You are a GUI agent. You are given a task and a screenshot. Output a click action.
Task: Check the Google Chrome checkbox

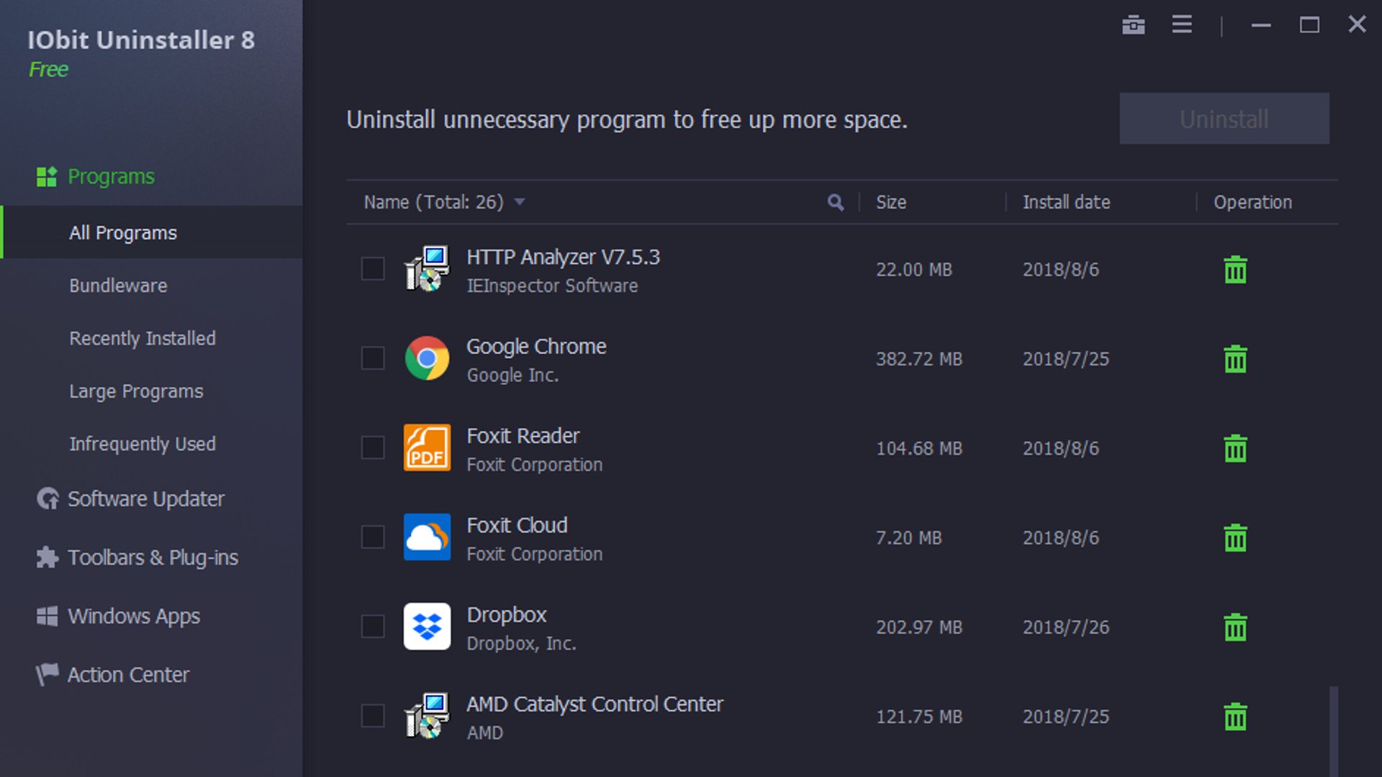click(x=373, y=358)
